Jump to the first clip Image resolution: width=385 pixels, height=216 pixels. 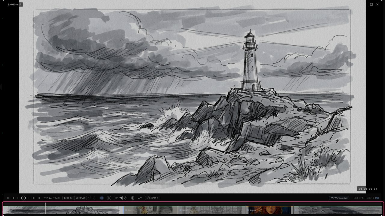pyautogui.click(x=8, y=198)
